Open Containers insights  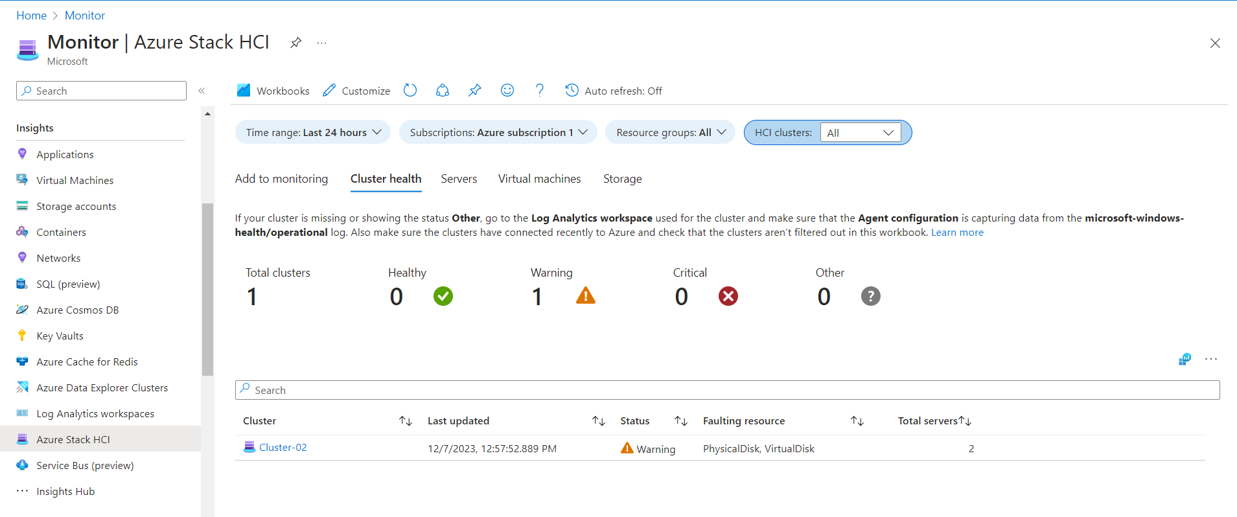pyautogui.click(x=61, y=232)
